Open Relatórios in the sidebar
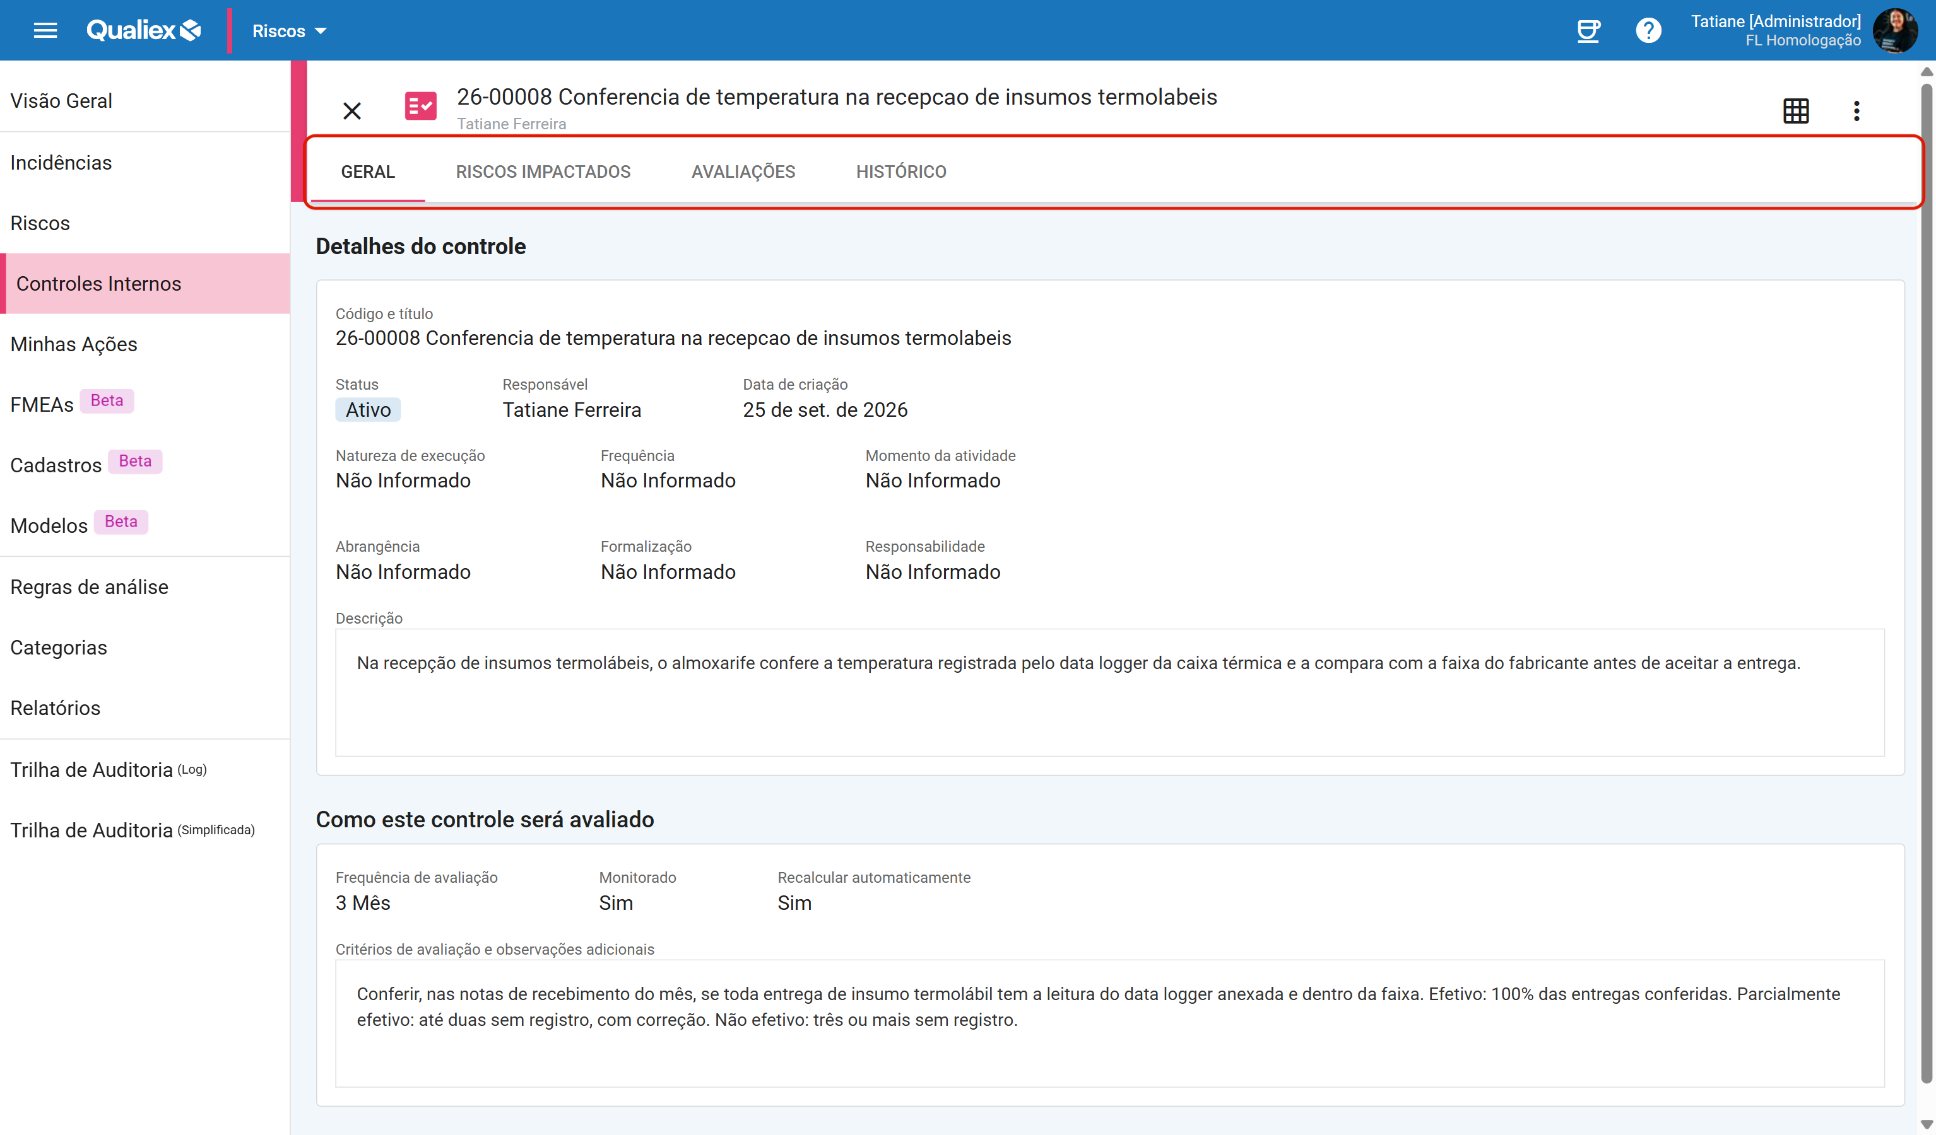Screen dimensions: 1936x1135 coord(145,707)
